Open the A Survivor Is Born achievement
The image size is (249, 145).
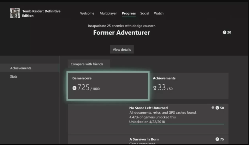click(x=148, y=140)
